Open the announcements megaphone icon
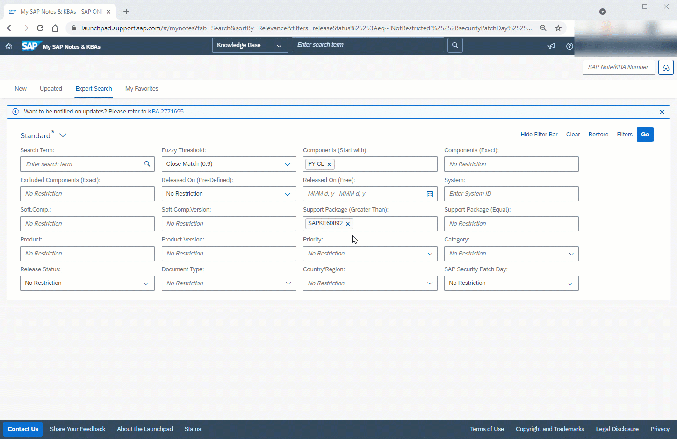The image size is (677, 439). coord(551,46)
